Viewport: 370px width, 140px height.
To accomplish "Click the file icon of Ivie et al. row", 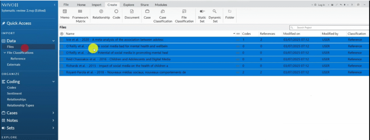I will coord(62,40).
